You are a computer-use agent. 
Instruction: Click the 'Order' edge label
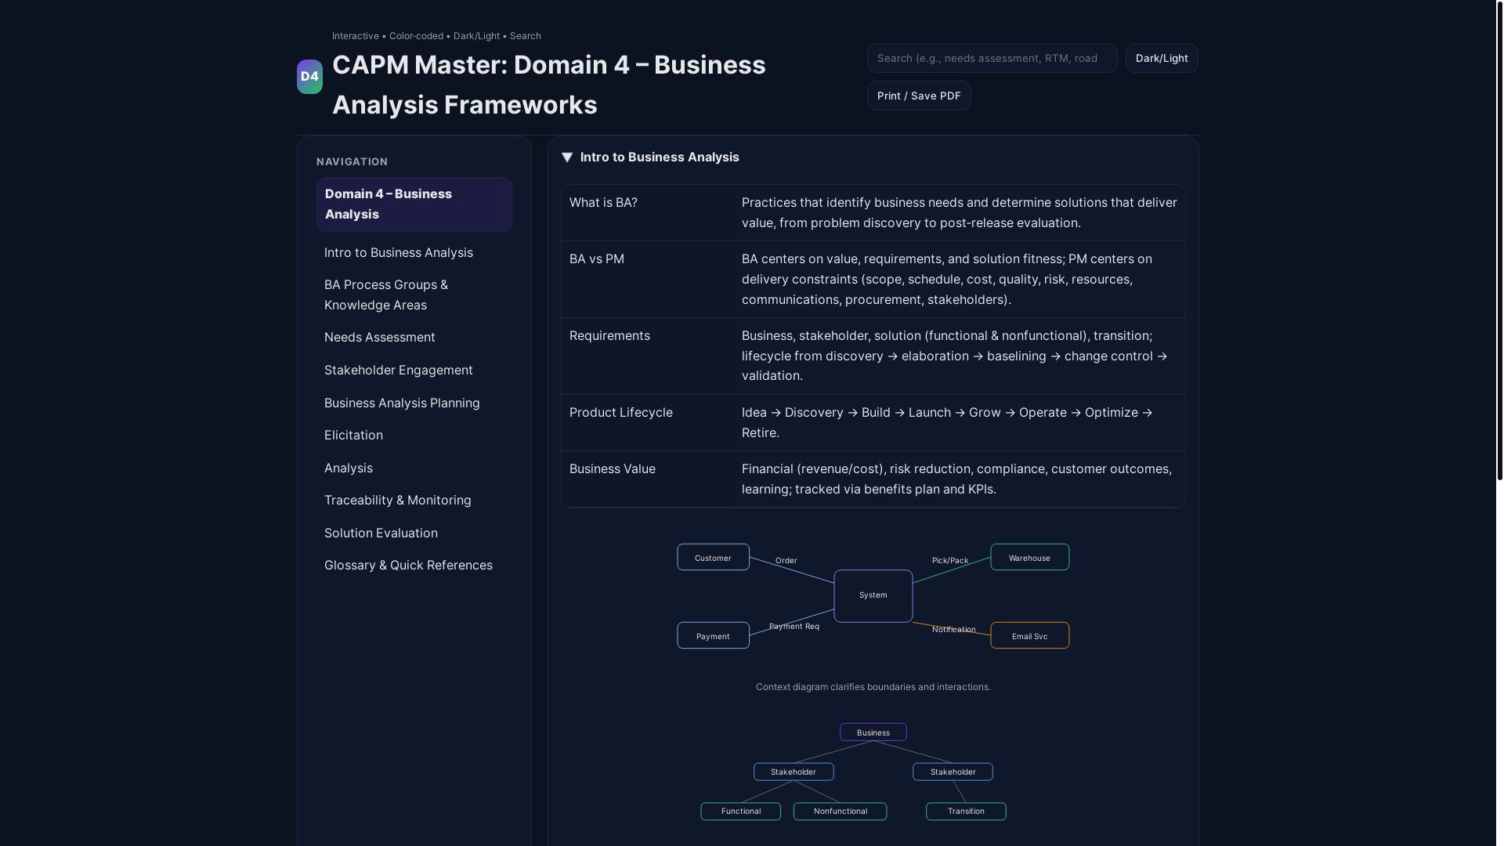786,561
